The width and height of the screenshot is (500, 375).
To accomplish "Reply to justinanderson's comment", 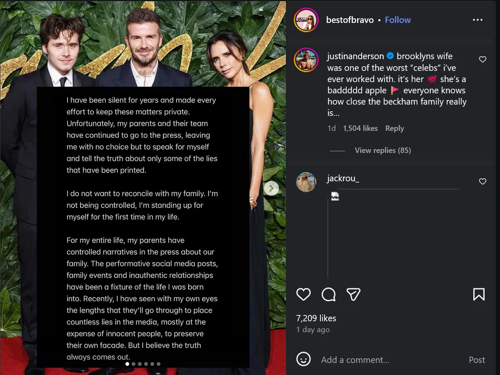I will 395,128.
